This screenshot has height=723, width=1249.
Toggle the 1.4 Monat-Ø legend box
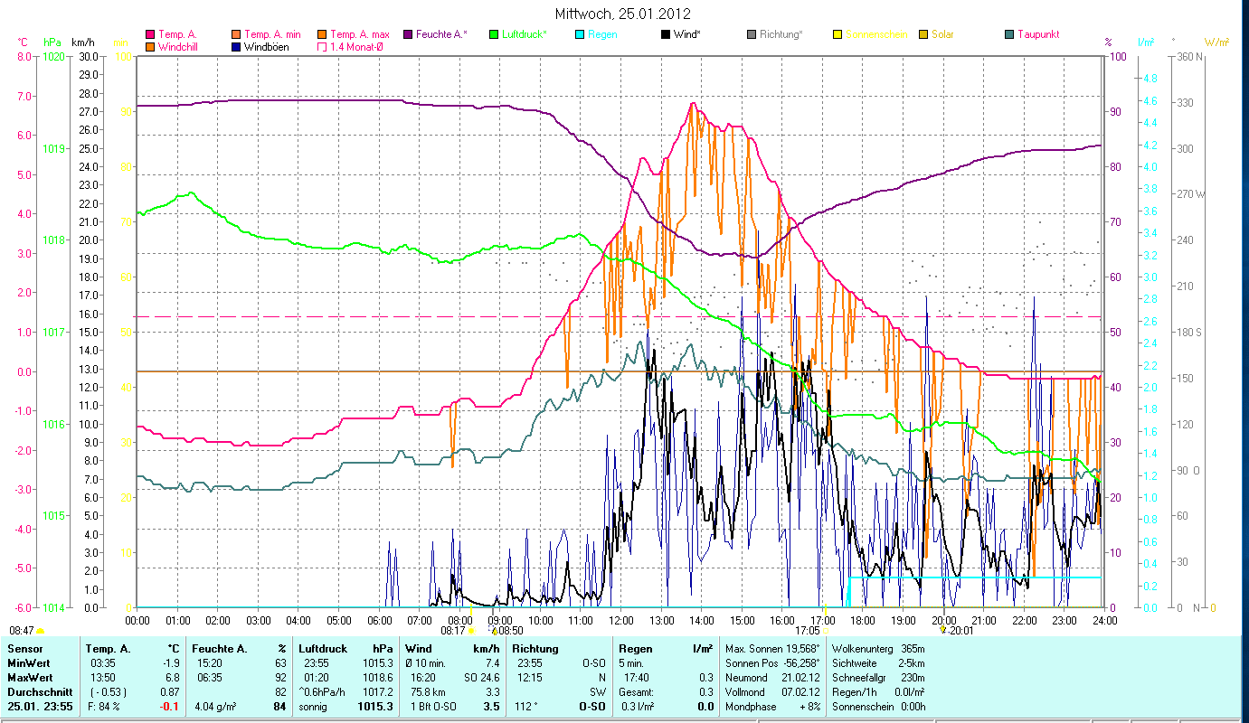322,46
